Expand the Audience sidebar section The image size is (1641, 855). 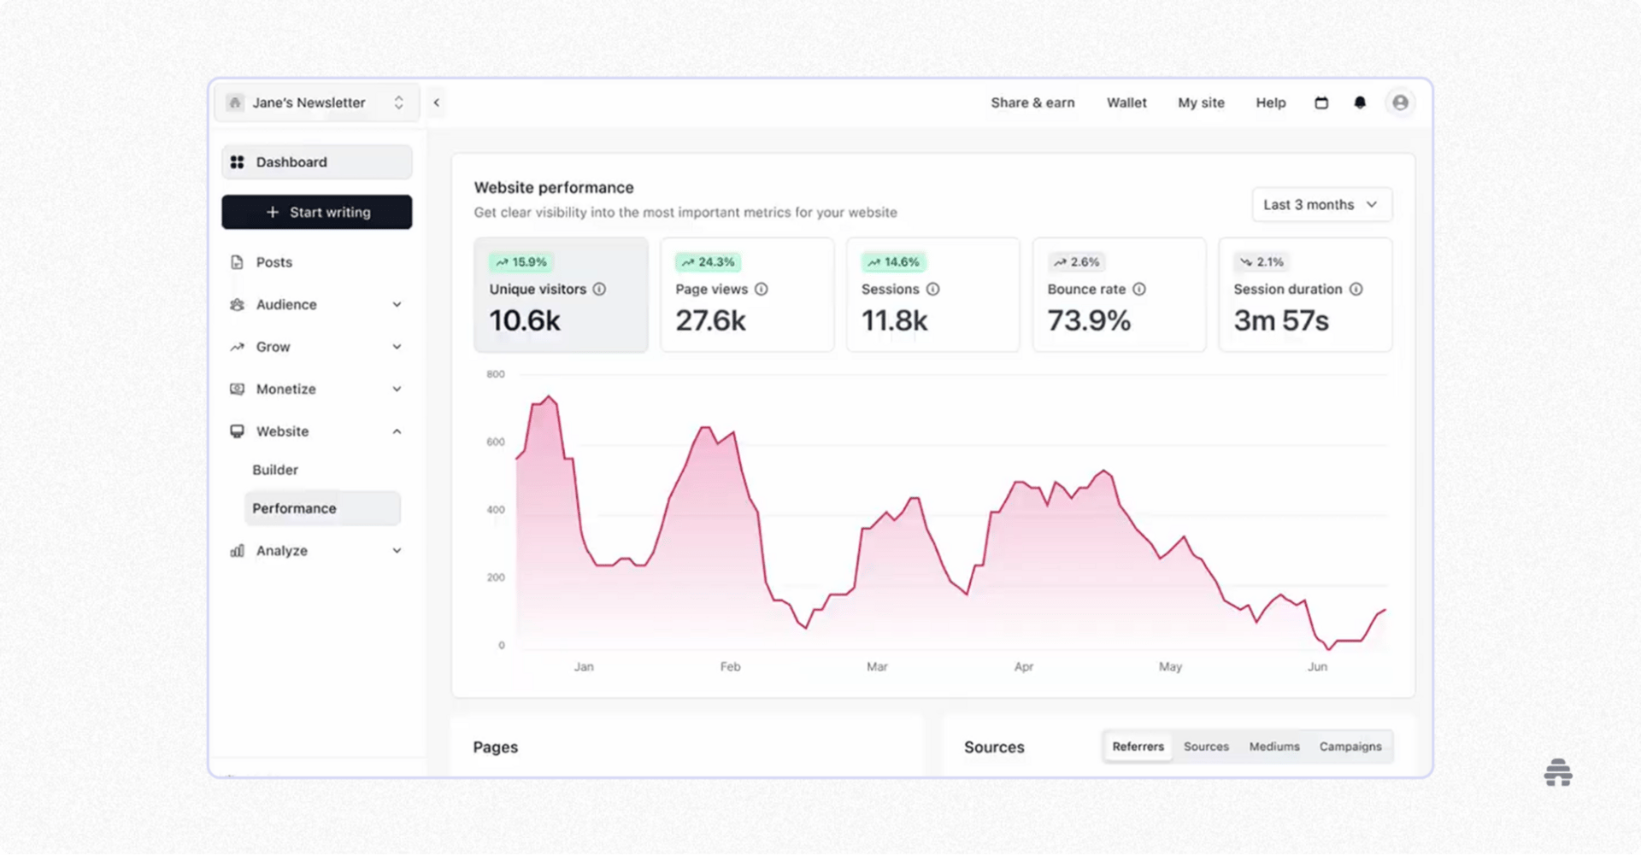tap(316, 305)
